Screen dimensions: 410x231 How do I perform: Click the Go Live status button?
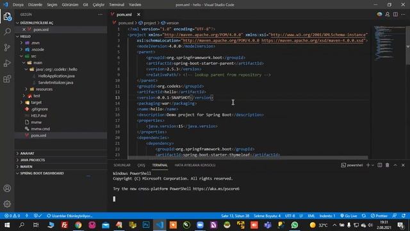coord(348,216)
